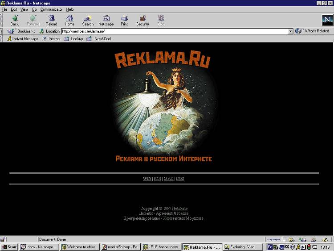Open the Help menu

coord(69,9)
